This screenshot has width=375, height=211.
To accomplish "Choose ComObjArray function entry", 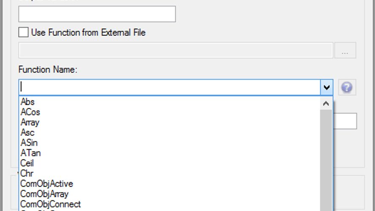I will (44, 194).
